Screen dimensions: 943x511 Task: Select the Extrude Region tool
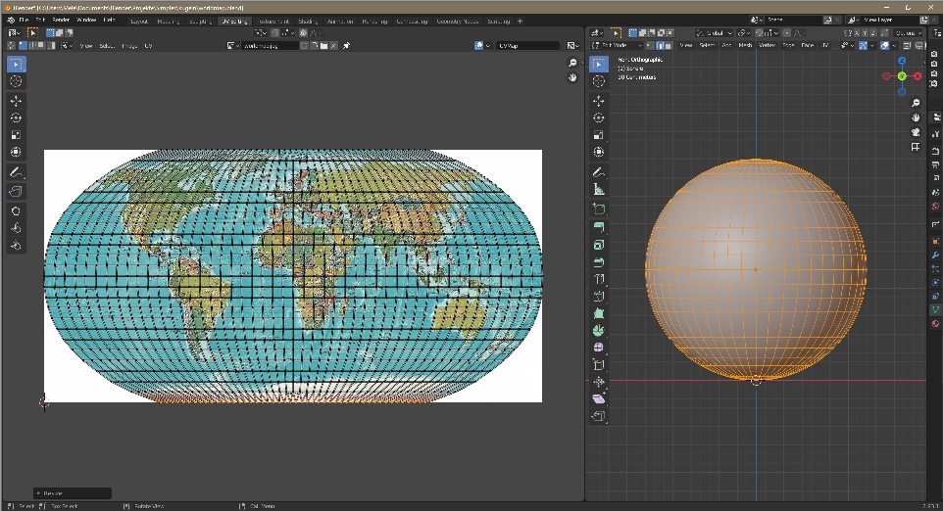598,227
